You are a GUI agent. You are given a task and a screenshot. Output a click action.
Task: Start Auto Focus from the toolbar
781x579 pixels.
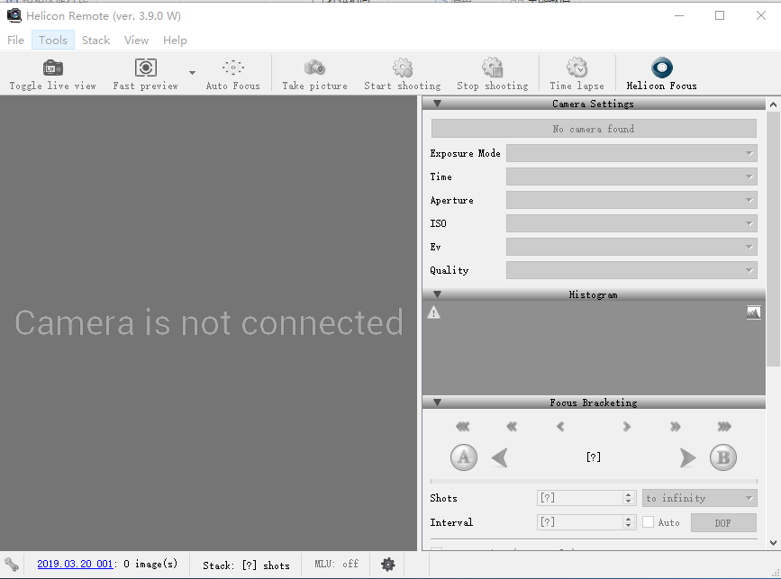(232, 68)
